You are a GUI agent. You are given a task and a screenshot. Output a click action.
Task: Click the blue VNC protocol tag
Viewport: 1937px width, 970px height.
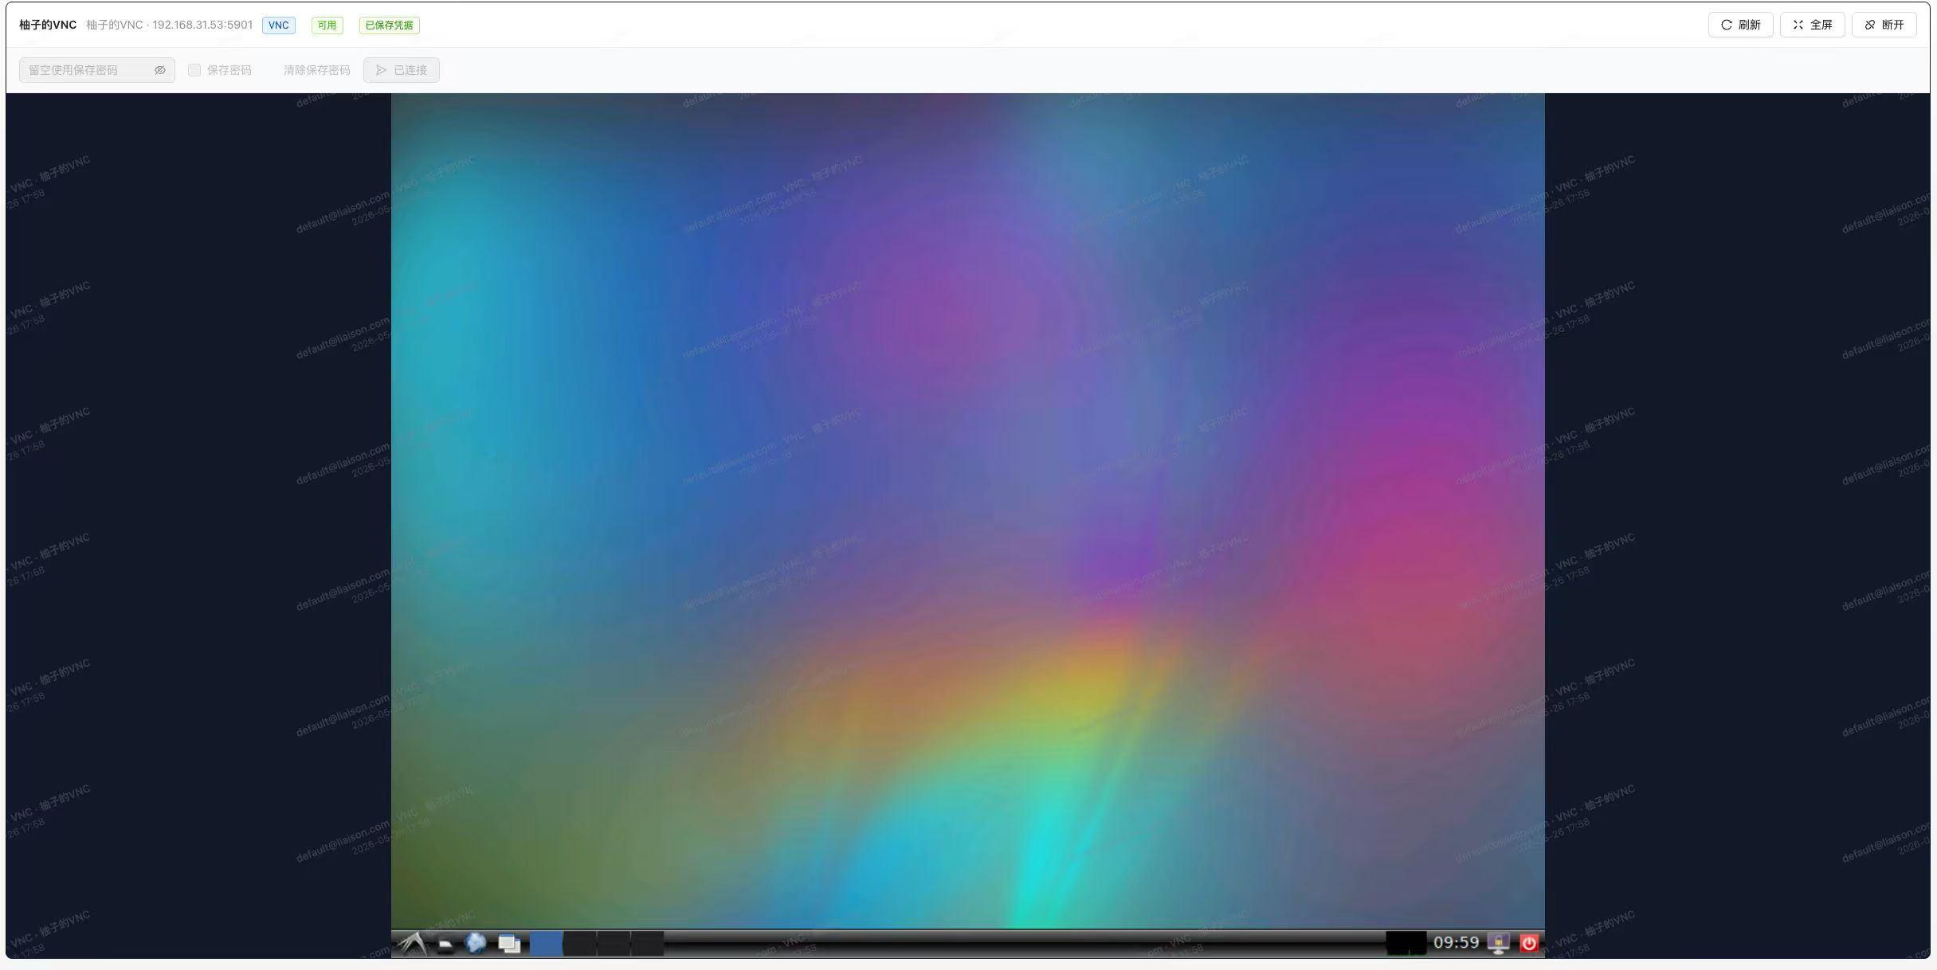[x=279, y=25]
